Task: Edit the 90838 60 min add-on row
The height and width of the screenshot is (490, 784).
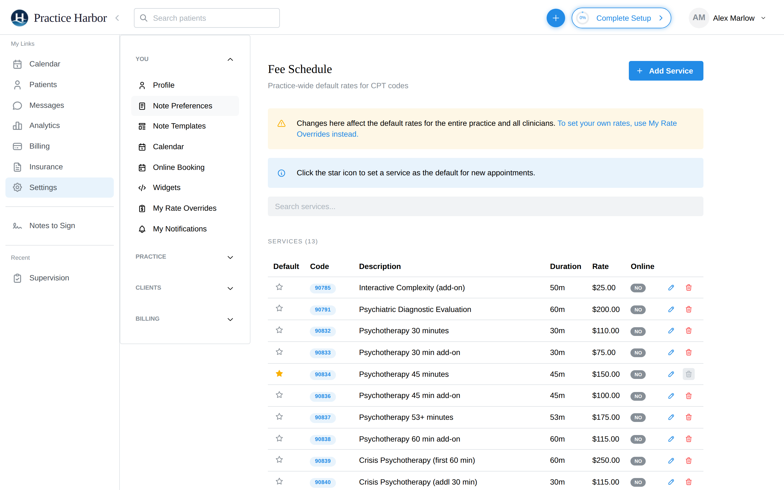Action: (671, 439)
